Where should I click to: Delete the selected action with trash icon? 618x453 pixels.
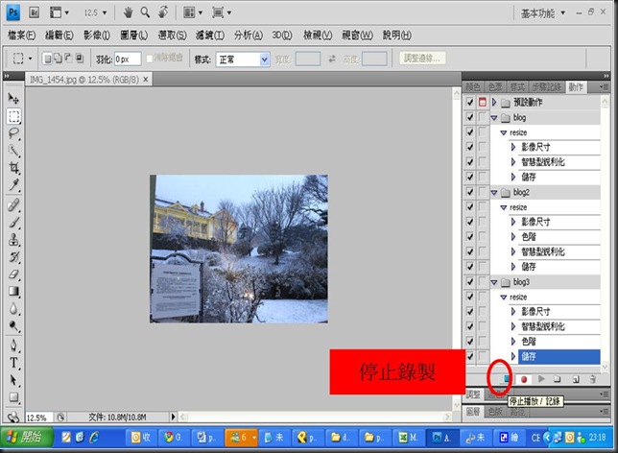[593, 379]
